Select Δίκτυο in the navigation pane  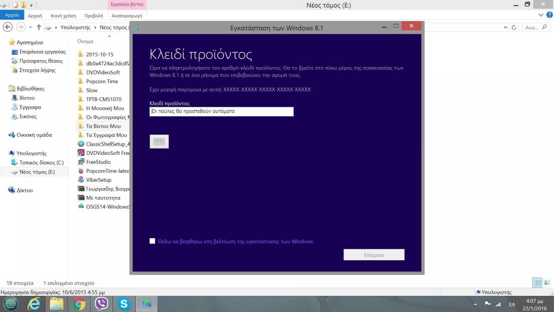click(24, 190)
